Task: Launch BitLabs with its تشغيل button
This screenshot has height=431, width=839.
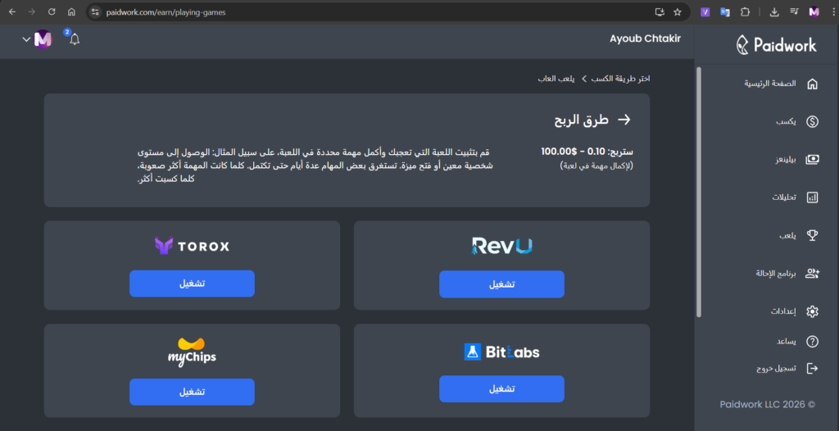Action: click(501, 388)
